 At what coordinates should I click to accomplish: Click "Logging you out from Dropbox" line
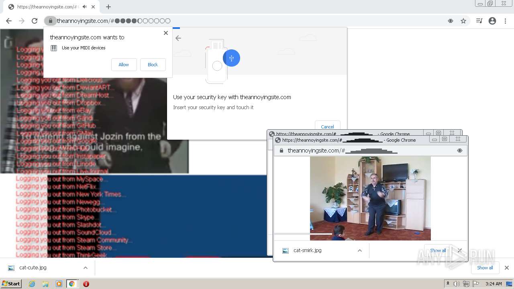click(61, 103)
